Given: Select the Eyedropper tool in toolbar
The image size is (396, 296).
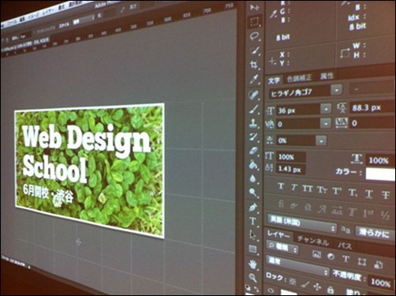Looking at the screenshot, I should [254, 79].
